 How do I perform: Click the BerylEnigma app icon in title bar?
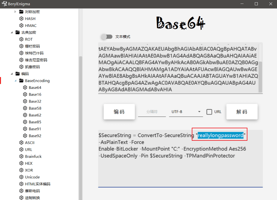(4, 4)
